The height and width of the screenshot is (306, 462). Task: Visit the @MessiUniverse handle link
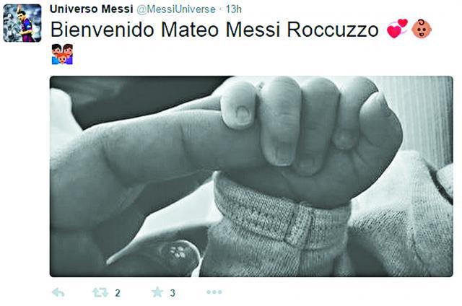[176, 9]
